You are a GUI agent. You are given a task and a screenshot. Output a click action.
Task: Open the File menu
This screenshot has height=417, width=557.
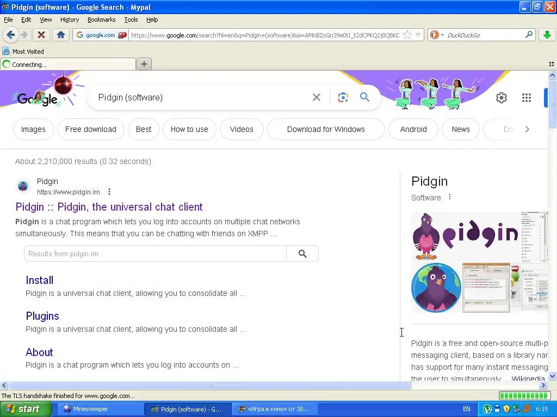tap(8, 20)
